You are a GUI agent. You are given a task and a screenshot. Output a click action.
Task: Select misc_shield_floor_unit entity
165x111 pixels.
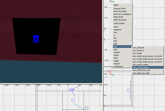point(148,70)
